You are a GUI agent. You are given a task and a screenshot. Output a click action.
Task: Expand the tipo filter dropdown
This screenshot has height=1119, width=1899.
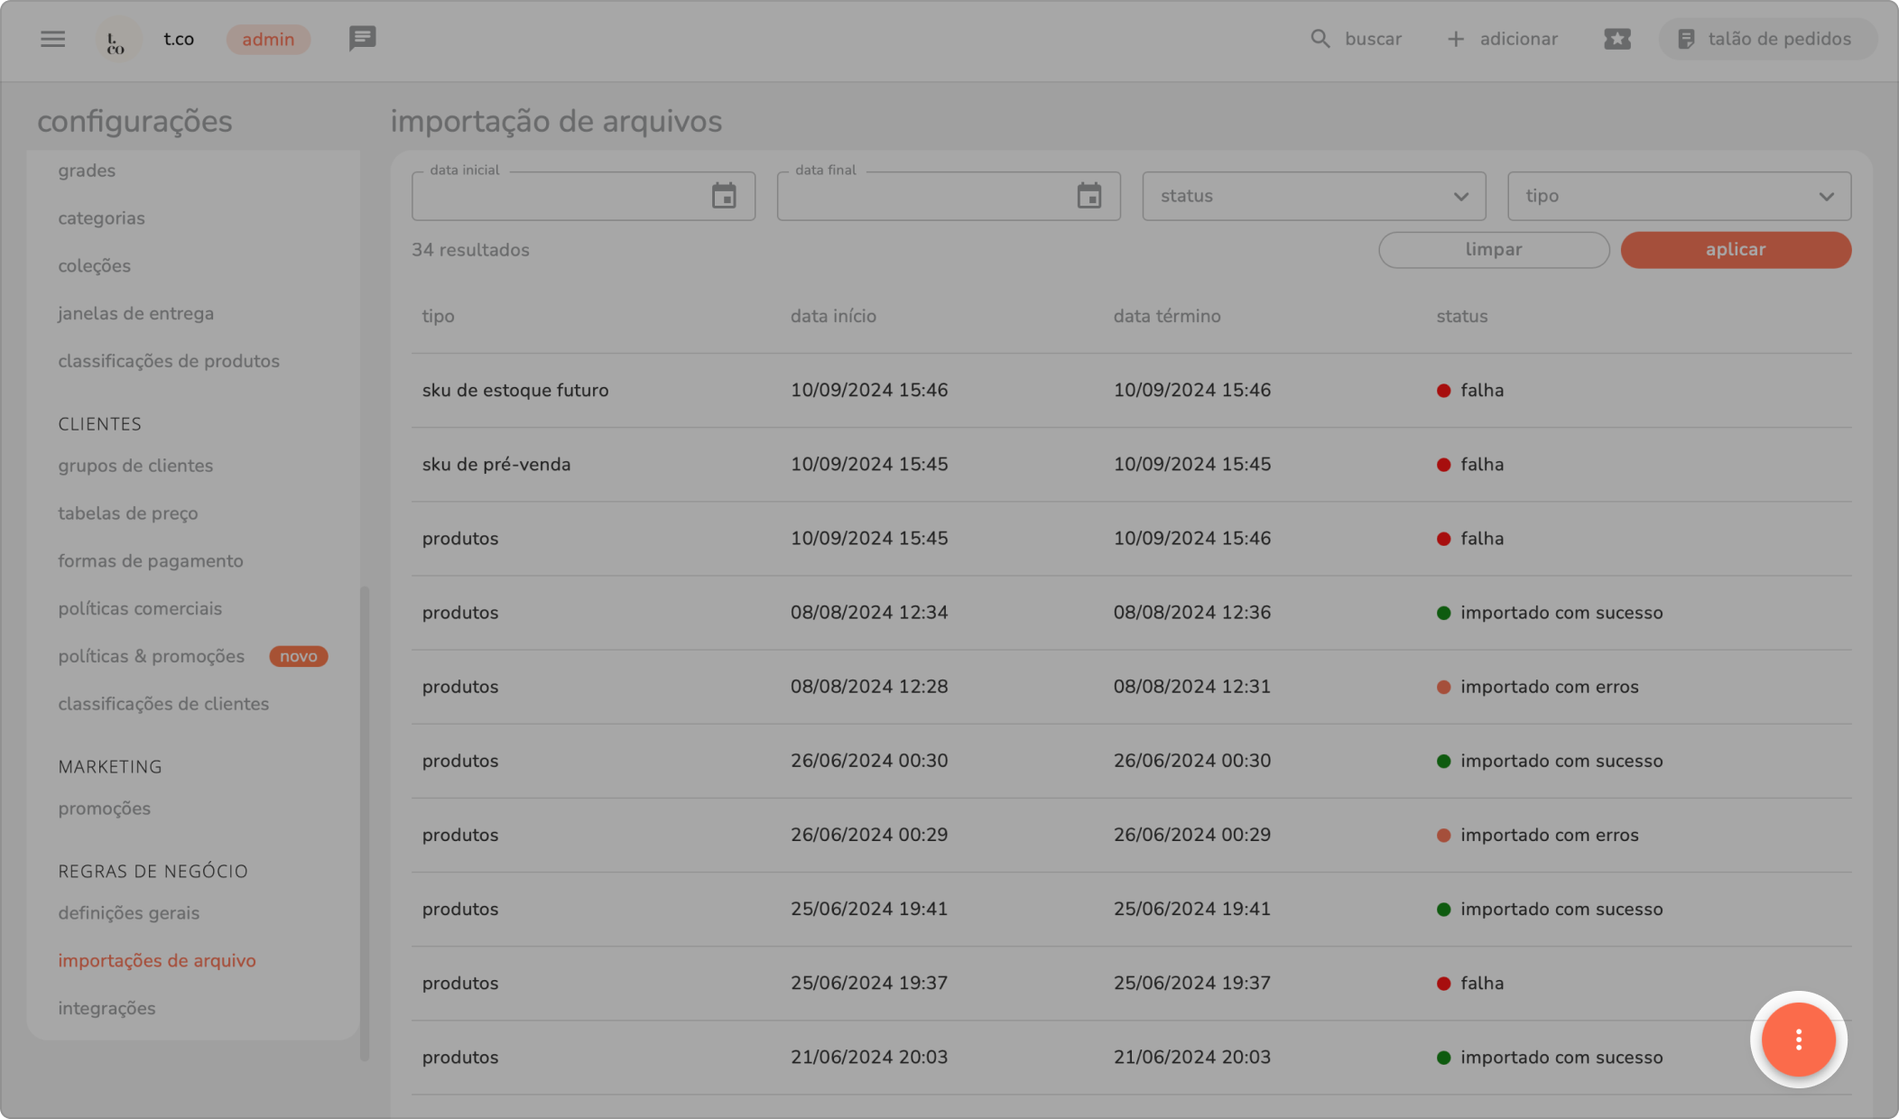click(1679, 196)
